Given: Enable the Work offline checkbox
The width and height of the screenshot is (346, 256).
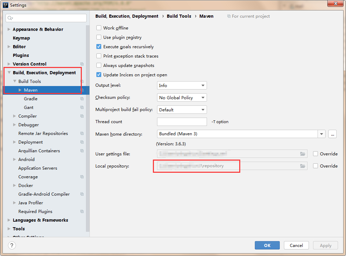Looking at the screenshot, I should [99, 28].
